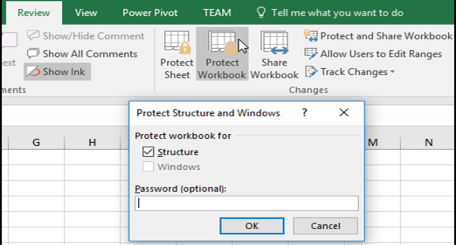
Task: Click the lightbulb Tell me icon
Action: (x=261, y=13)
